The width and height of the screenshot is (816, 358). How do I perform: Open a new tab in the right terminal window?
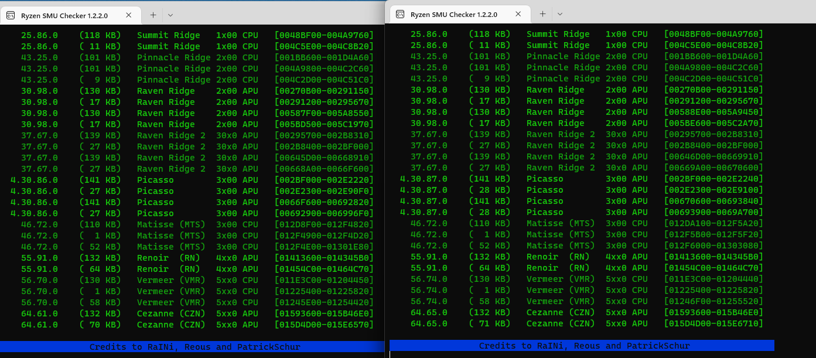click(542, 14)
